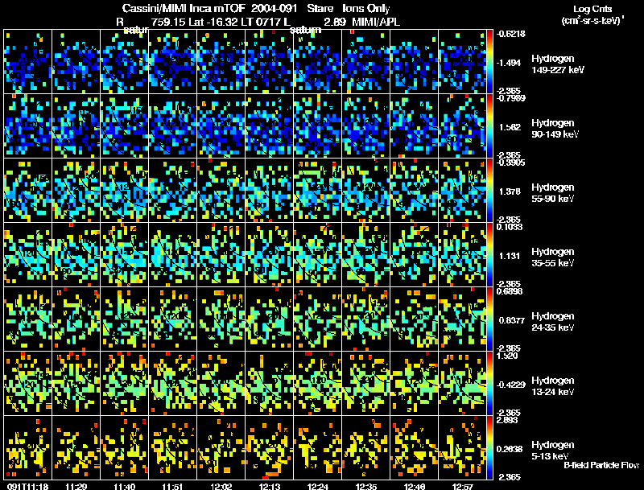Click the '-0.6218' colorbar maximum value
Viewport: 644px width, 490px height.
(510, 34)
